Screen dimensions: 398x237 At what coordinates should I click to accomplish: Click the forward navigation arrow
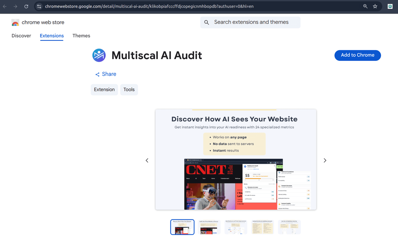click(16, 6)
